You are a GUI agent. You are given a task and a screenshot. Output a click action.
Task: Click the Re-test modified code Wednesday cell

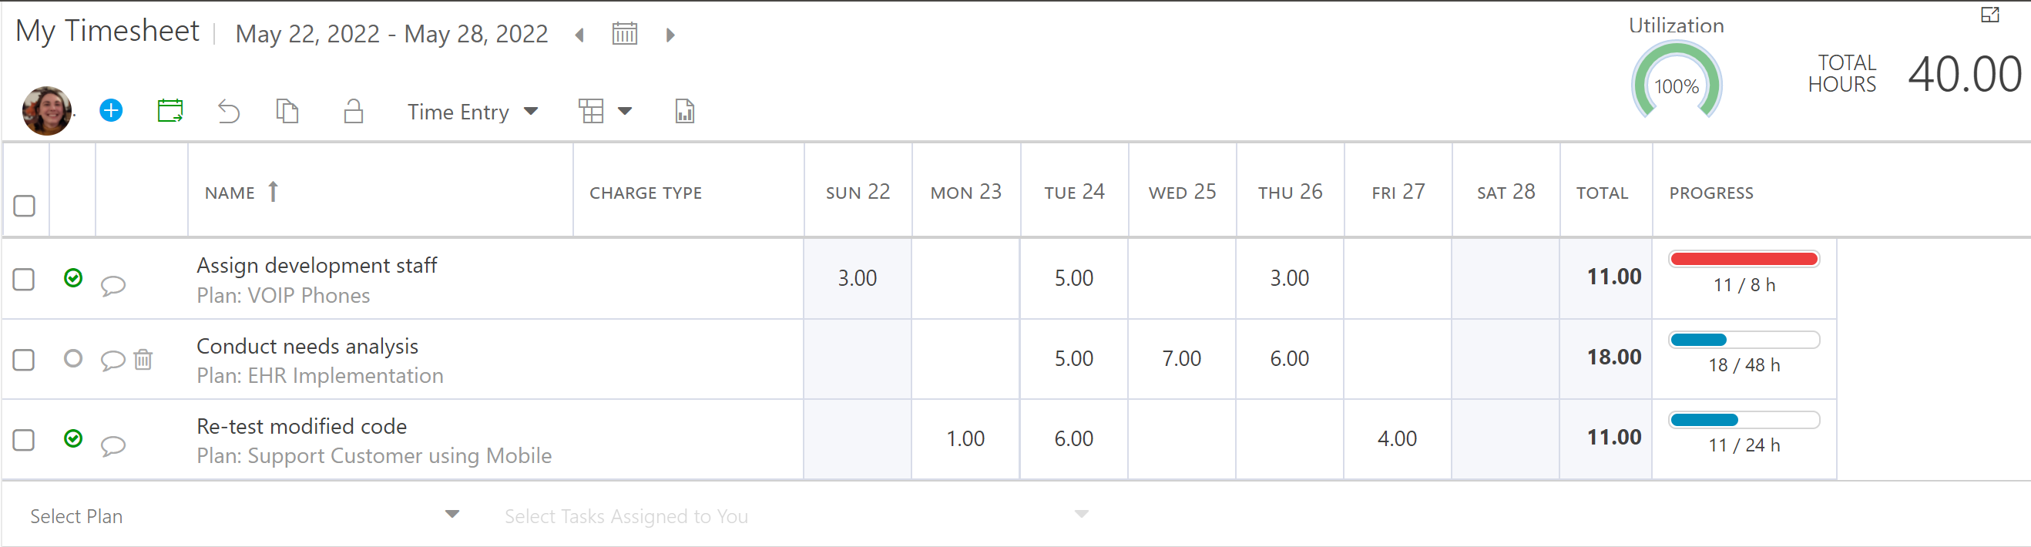(x=1182, y=439)
